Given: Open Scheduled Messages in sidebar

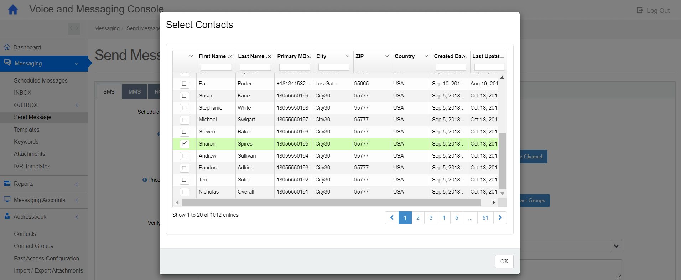Looking at the screenshot, I should [x=41, y=80].
